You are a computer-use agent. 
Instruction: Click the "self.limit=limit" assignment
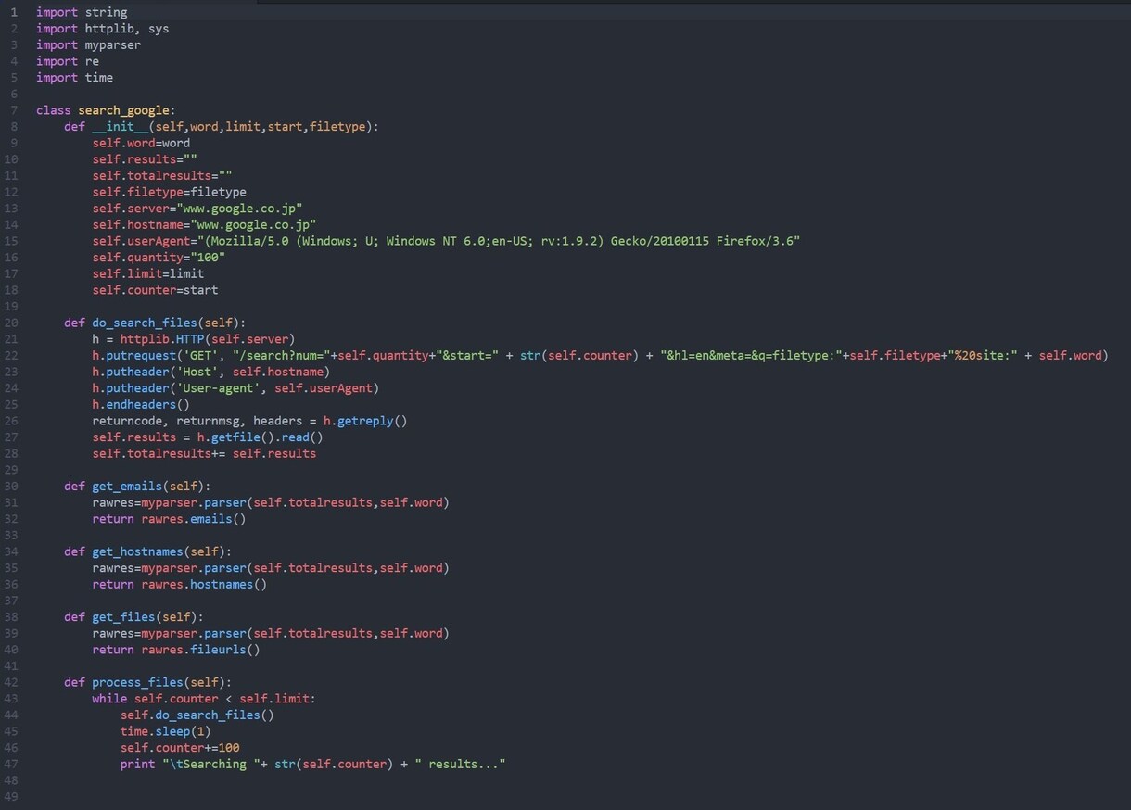click(148, 273)
